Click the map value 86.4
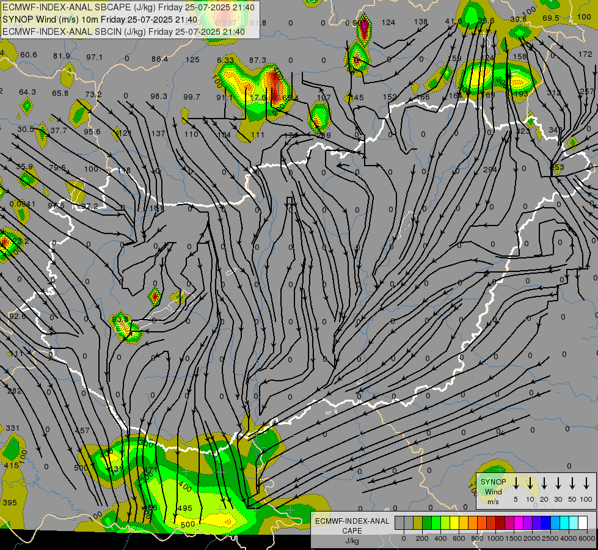 coord(159,59)
